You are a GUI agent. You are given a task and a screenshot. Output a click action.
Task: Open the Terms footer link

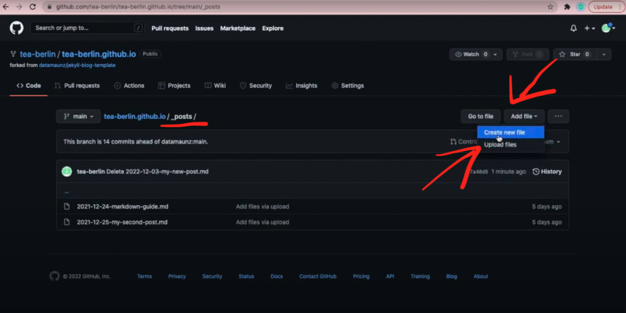[x=144, y=276]
